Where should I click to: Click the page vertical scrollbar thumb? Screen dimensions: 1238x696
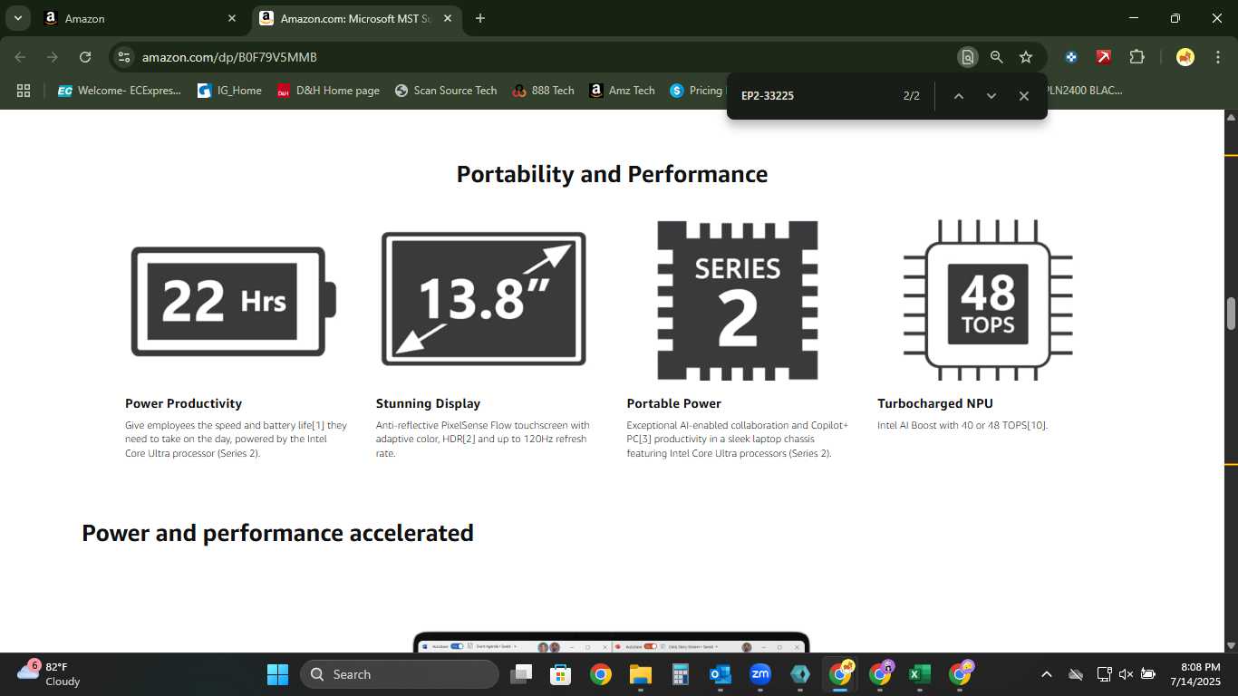tap(1231, 314)
